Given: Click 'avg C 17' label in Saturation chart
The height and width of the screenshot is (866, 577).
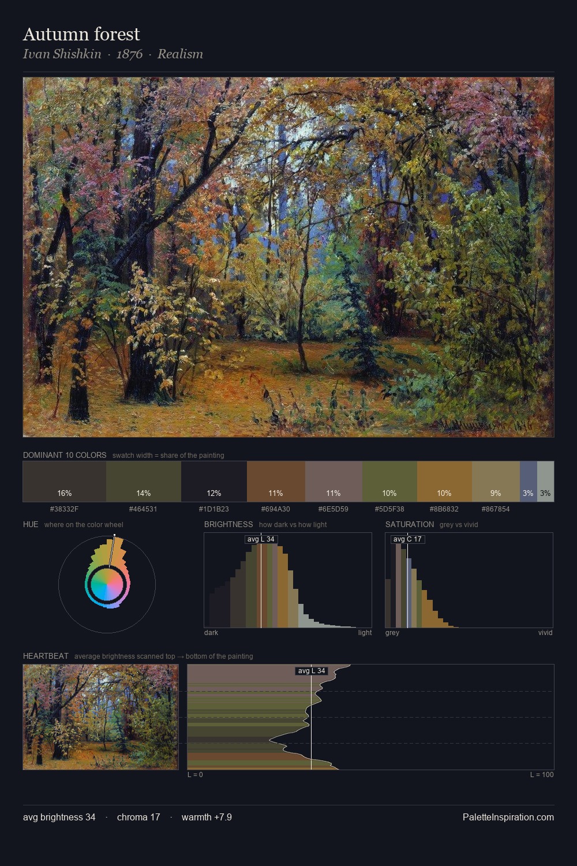Looking at the screenshot, I should 408,539.
